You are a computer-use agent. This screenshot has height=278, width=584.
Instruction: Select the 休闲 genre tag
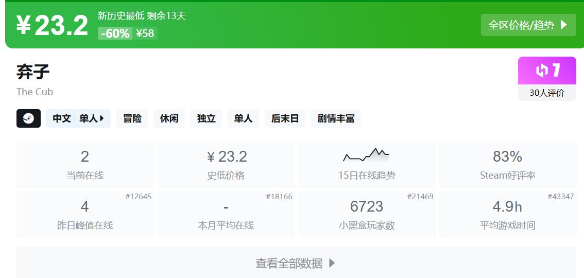[x=169, y=118]
